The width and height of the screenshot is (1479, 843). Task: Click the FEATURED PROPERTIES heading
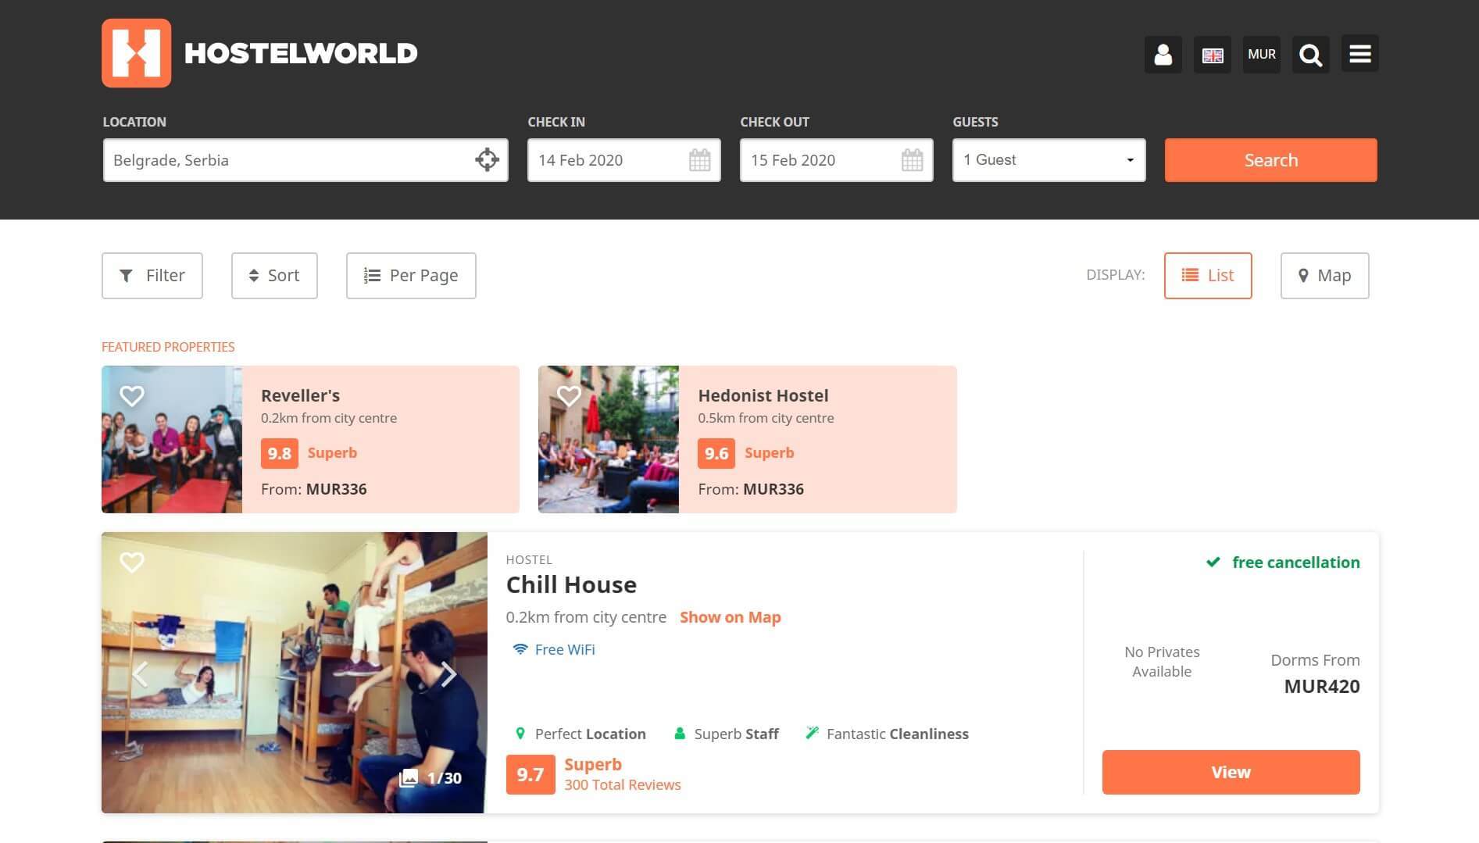[x=168, y=347]
